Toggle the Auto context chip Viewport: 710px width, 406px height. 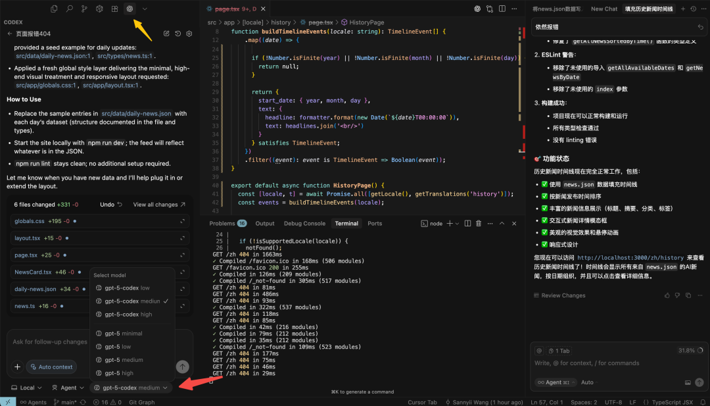point(51,367)
